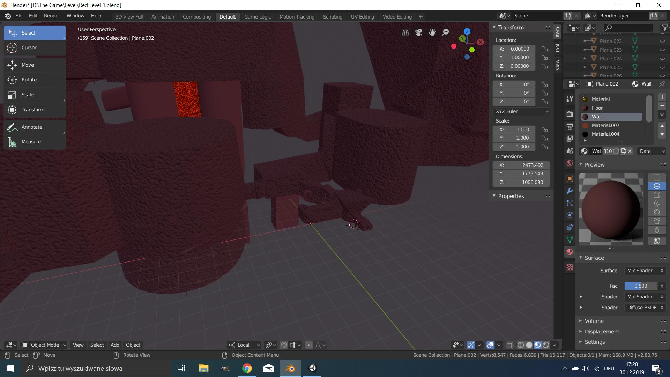Viewport: 670px width, 377px height.
Task: Click the Add menu in header
Action: pyautogui.click(x=114, y=344)
